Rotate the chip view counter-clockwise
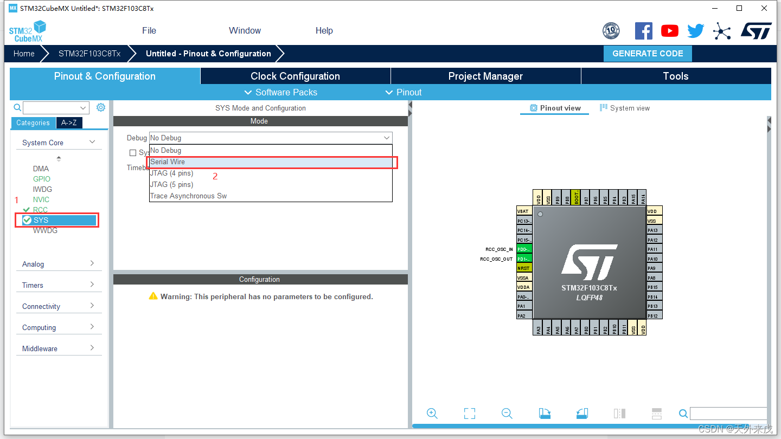 coord(582,414)
